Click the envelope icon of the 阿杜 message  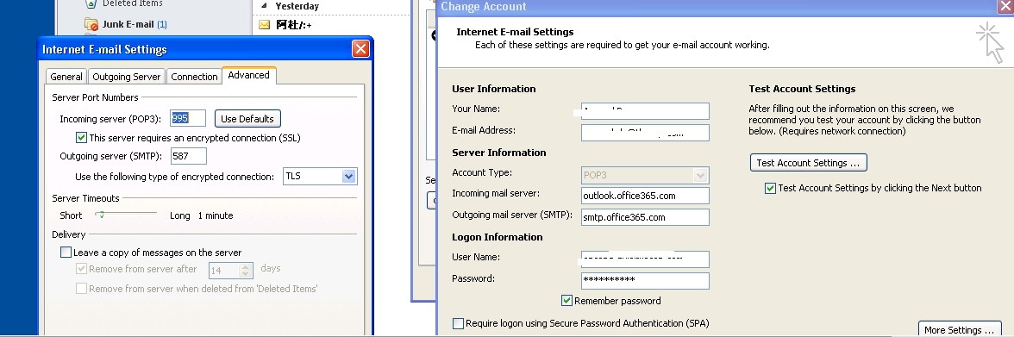pyautogui.click(x=264, y=25)
